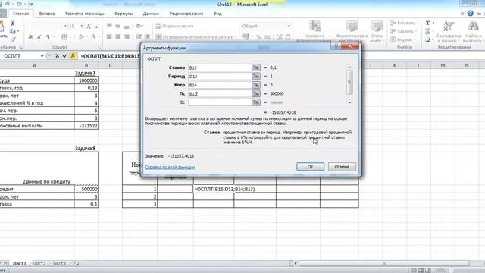Screen dimensions: 485x273
Task: Open Sort & Filter (Сортировка и фильтр)
Action: point(449,31)
